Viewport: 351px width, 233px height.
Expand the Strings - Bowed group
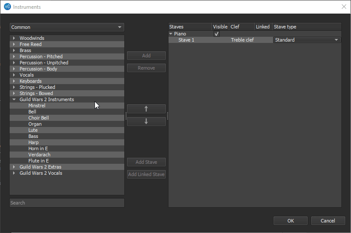click(x=14, y=93)
